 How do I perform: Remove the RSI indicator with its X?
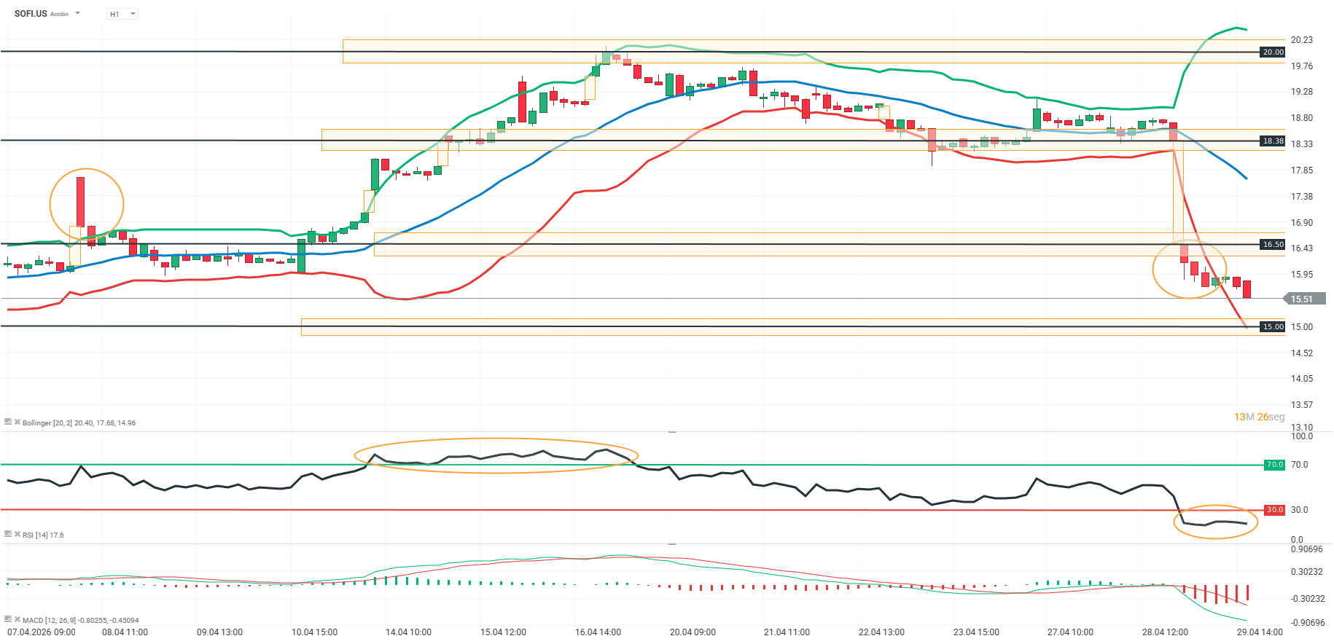pyautogui.click(x=17, y=534)
